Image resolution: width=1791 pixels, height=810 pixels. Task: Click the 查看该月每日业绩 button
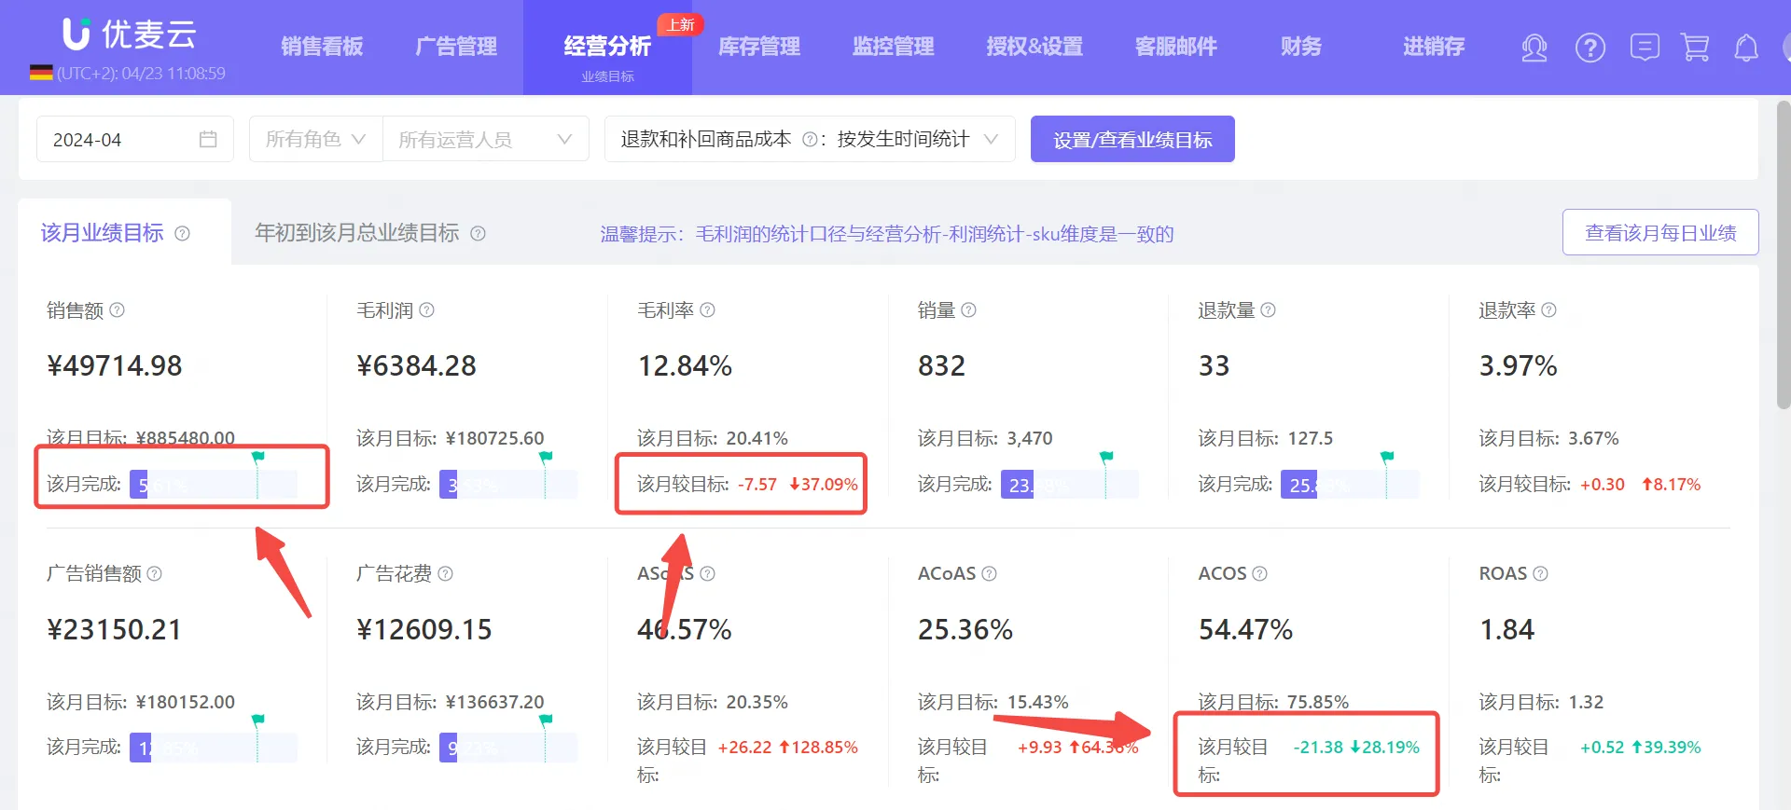tap(1660, 232)
